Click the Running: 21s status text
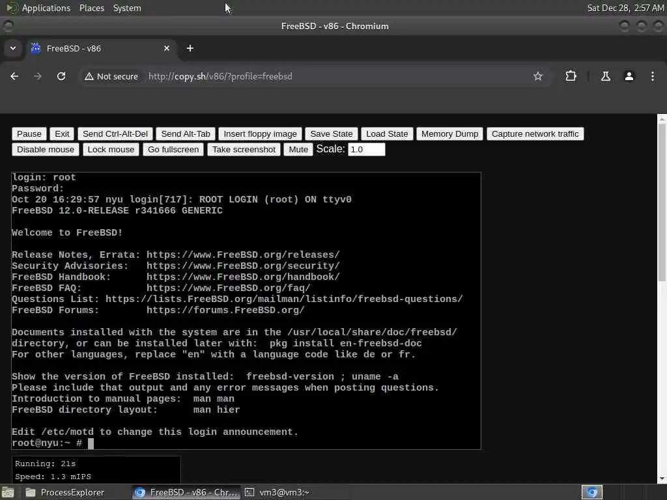Image resolution: width=667 pixels, height=500 pixels. click(x=46, y=464)
